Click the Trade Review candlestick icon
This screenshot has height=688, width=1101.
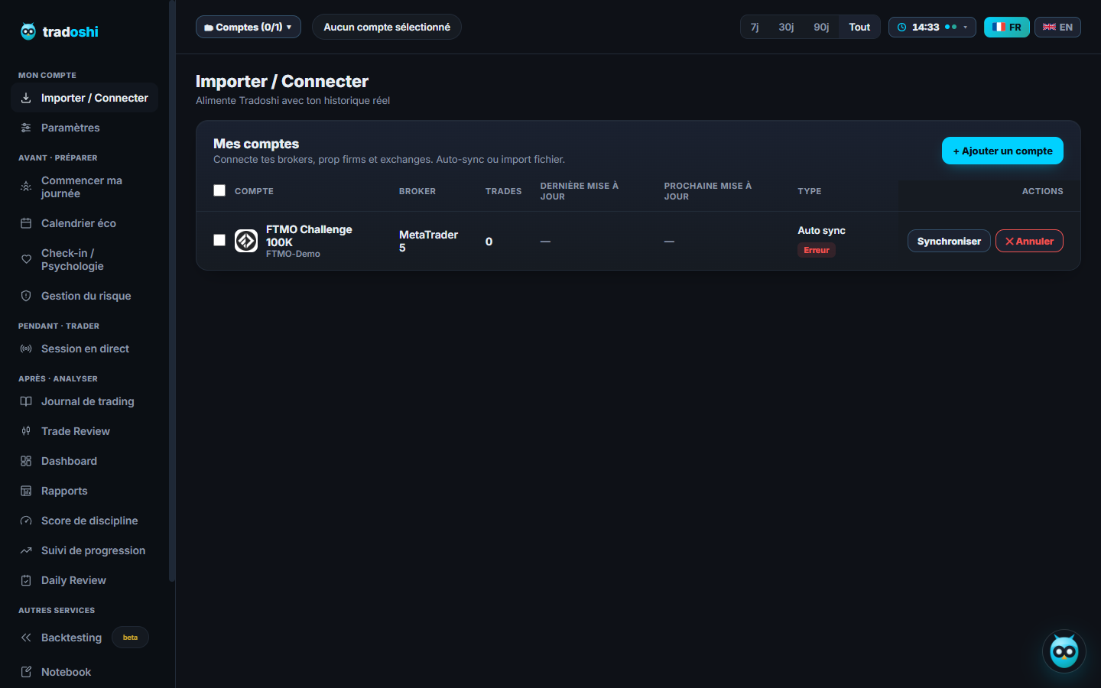(x=26, y=431)
